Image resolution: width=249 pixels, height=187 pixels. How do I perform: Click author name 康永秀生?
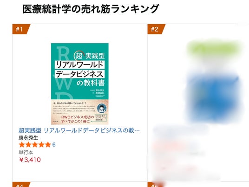(28, 138)
